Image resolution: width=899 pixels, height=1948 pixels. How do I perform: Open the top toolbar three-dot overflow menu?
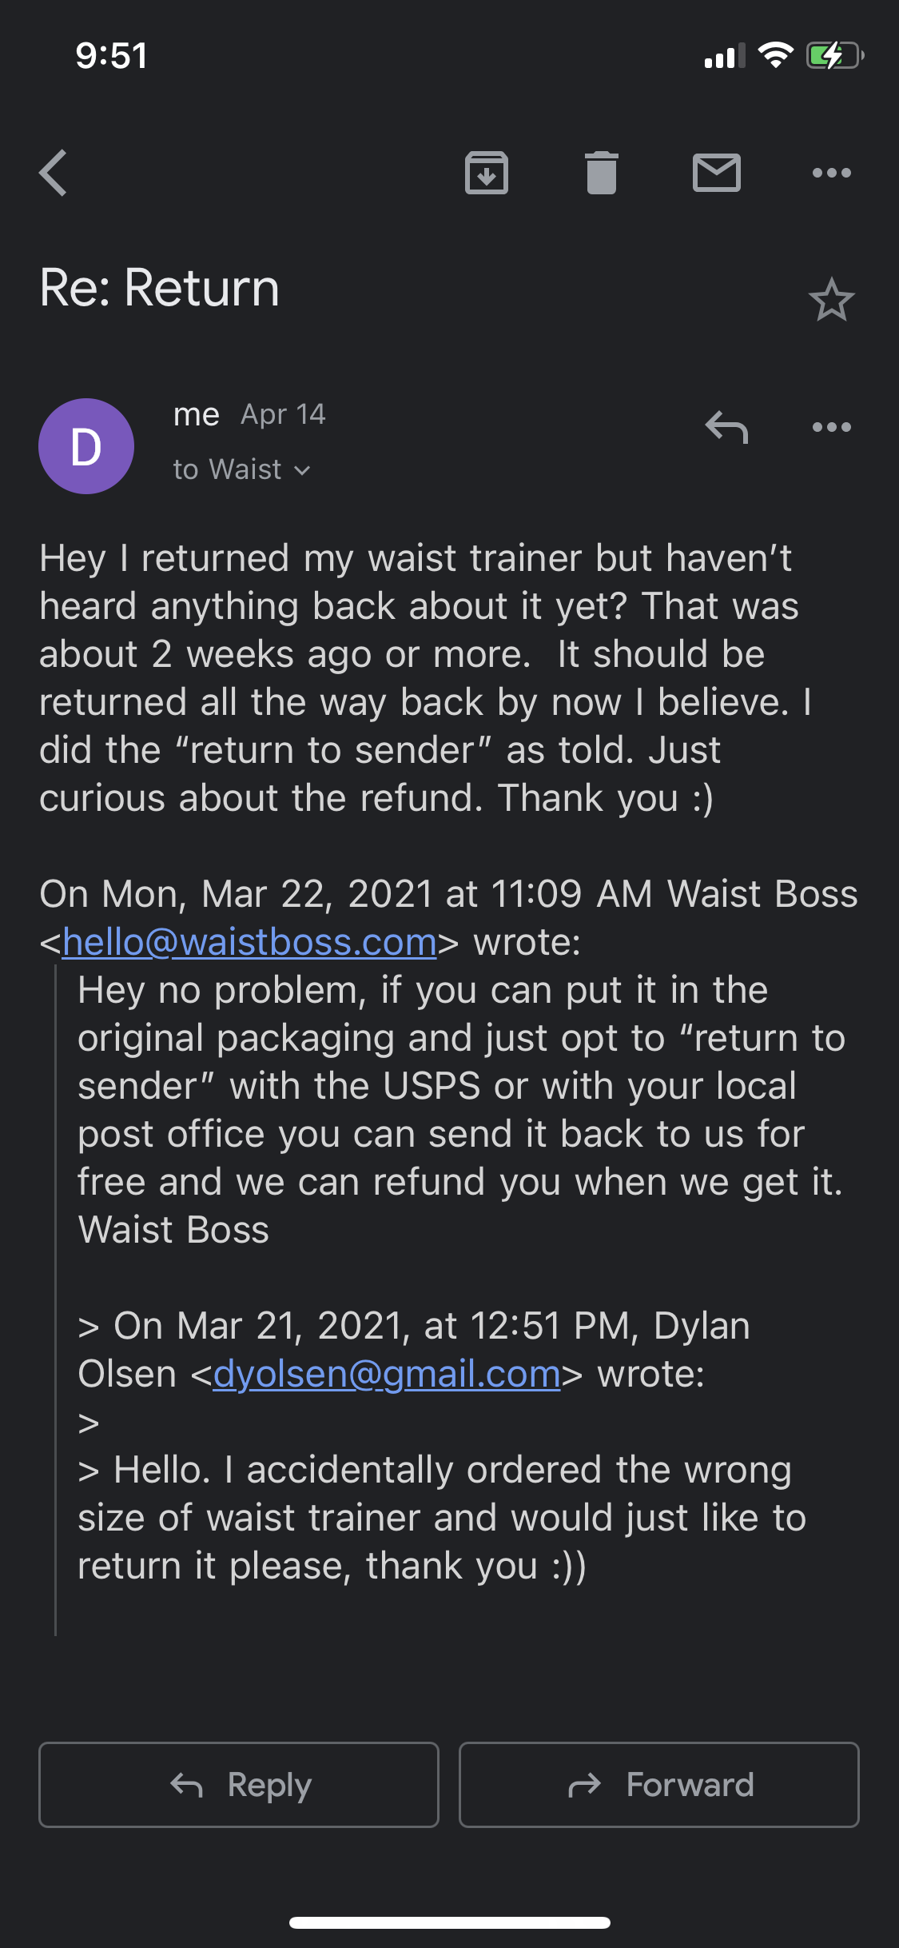pyautogui.click(x=831, y=173)
